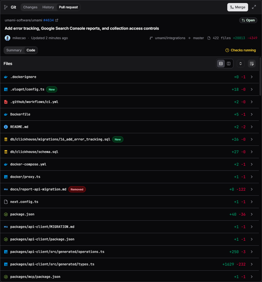Expand or collapse all file diffs

pyautogui.click(x=240, y=64)
